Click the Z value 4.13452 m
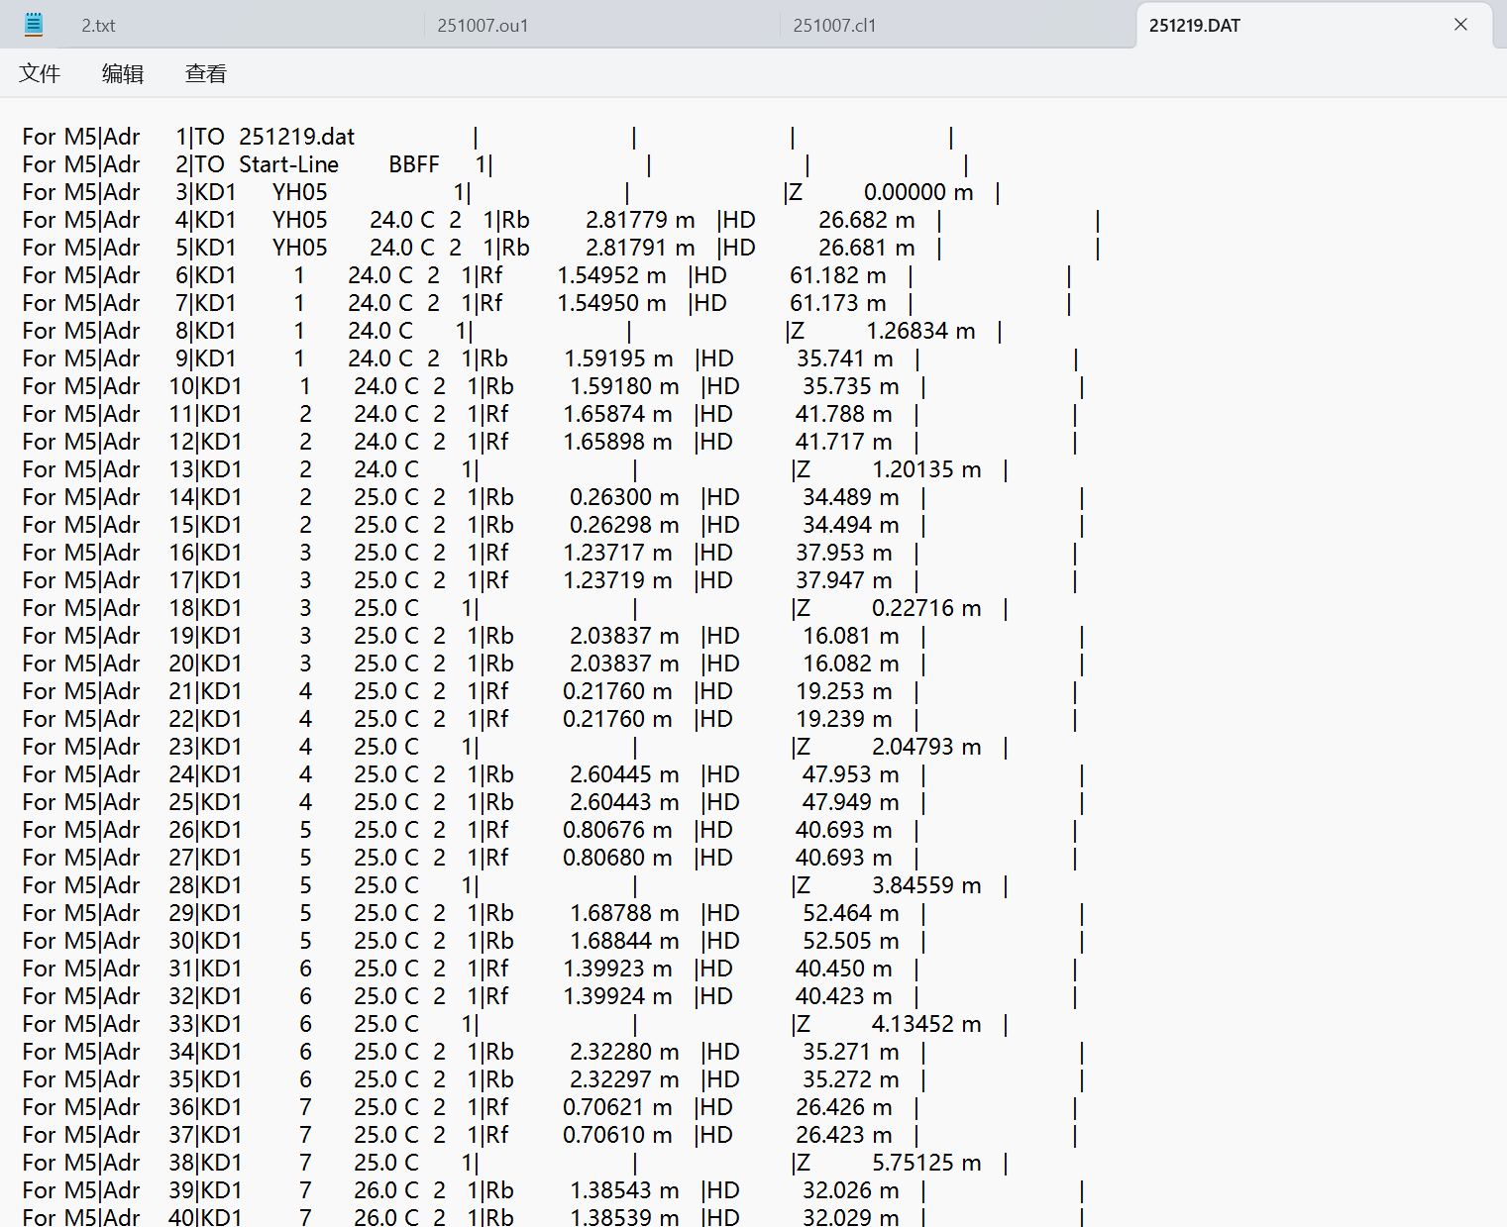The image size is (1507, 1227). pyautogui.click(x=927, y=1024)
